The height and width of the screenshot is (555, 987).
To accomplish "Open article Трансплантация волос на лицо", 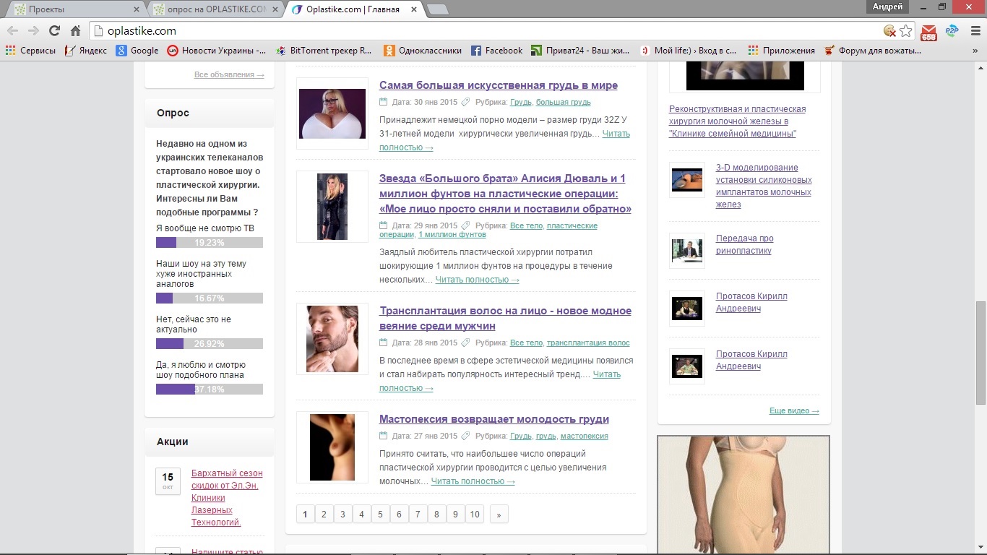I will coord(505,318).
